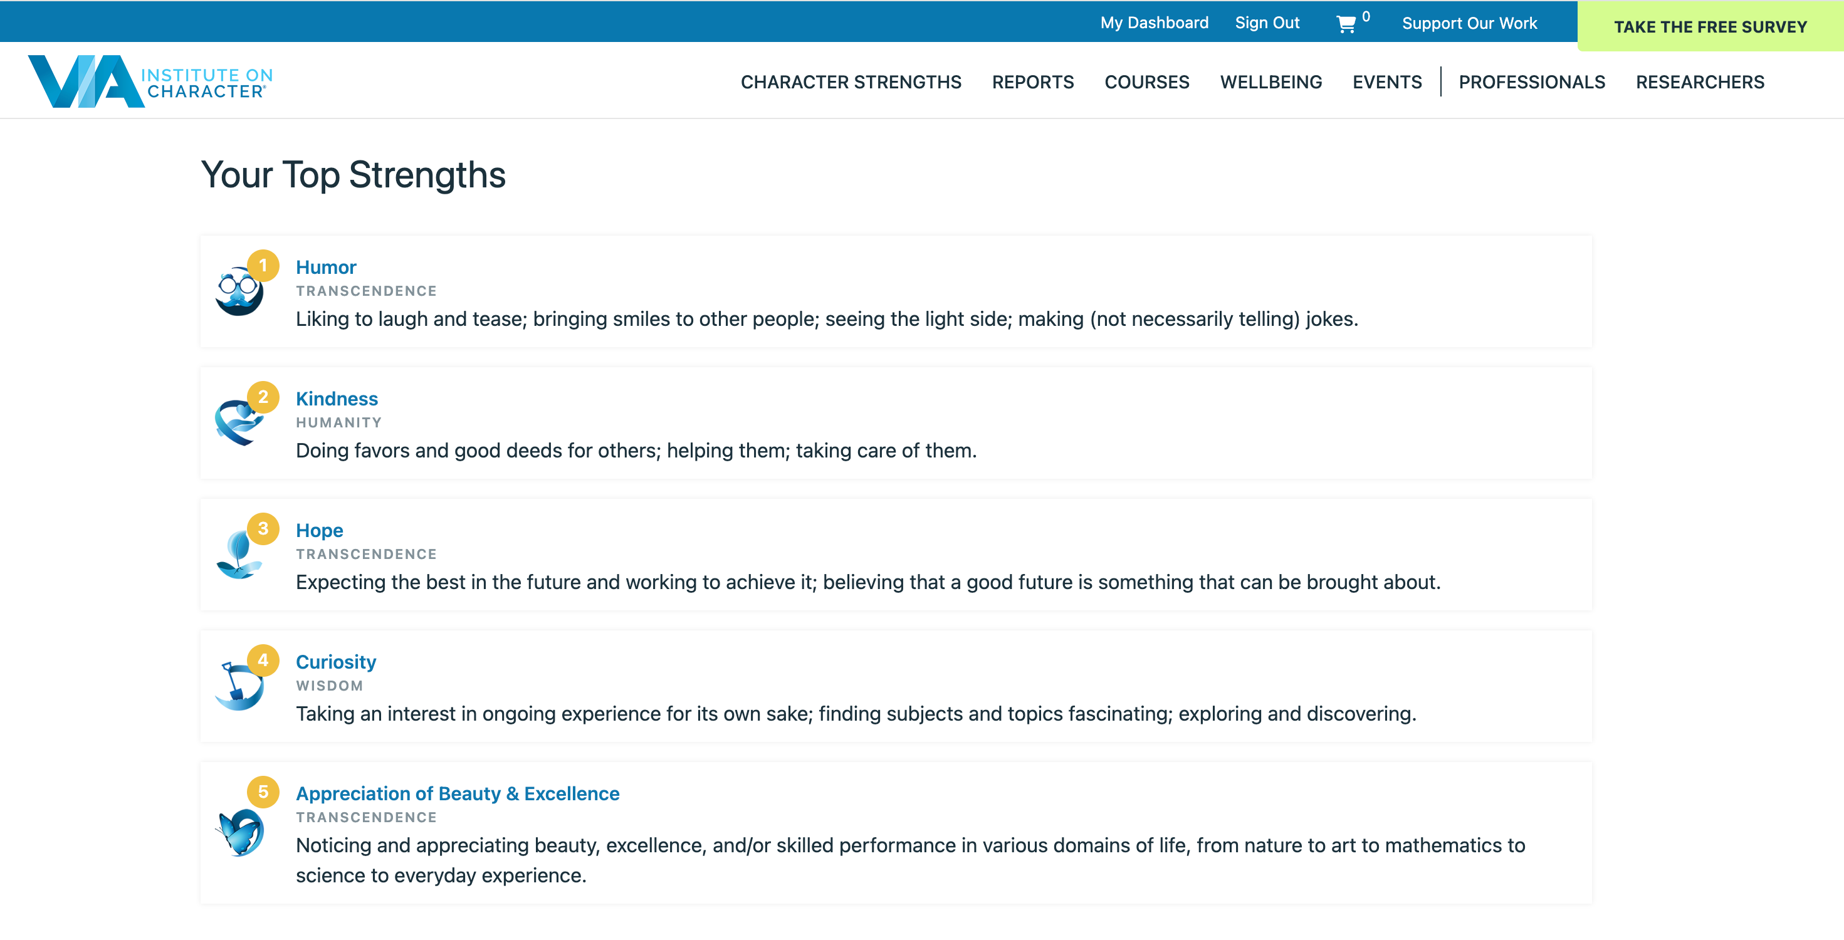The image size is (1844, 940).
Task: Click the Your Top Strengths heading
Action: point(353,175)
